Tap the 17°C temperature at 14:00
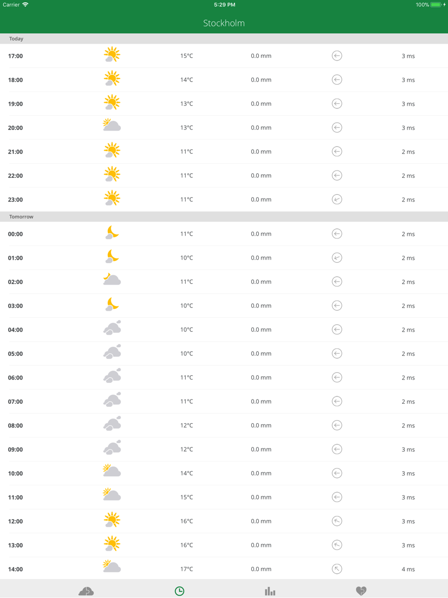Viewport: 448px width, 598px height. pos(187,569)
